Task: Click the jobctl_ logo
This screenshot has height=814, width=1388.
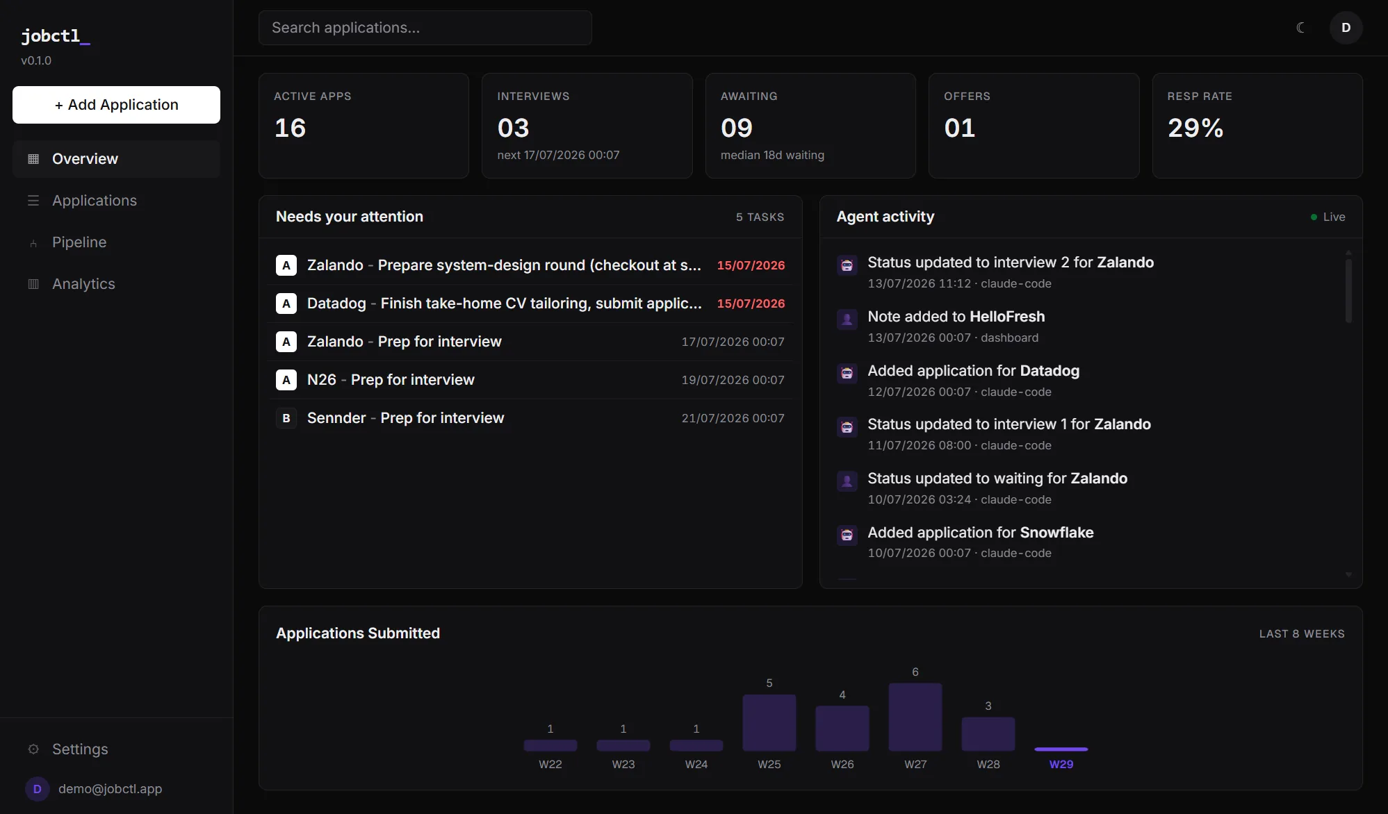Action: pos(56,36)
